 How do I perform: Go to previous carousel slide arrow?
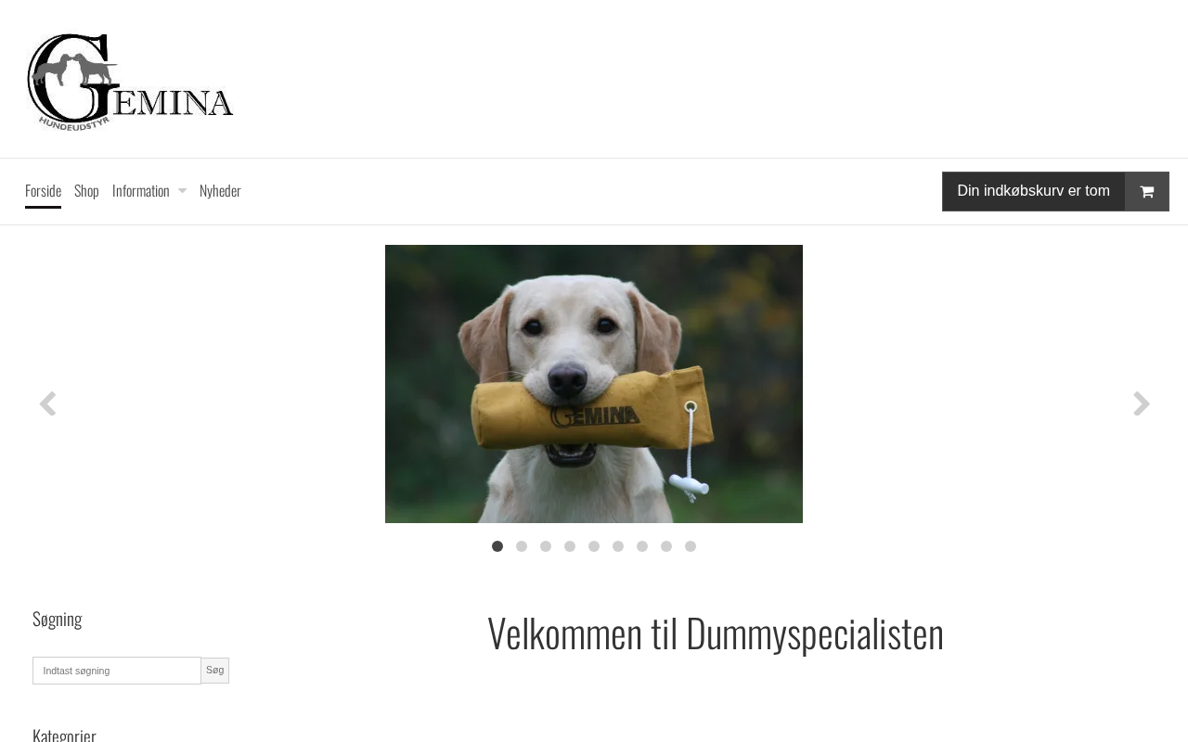coord(47,403)
